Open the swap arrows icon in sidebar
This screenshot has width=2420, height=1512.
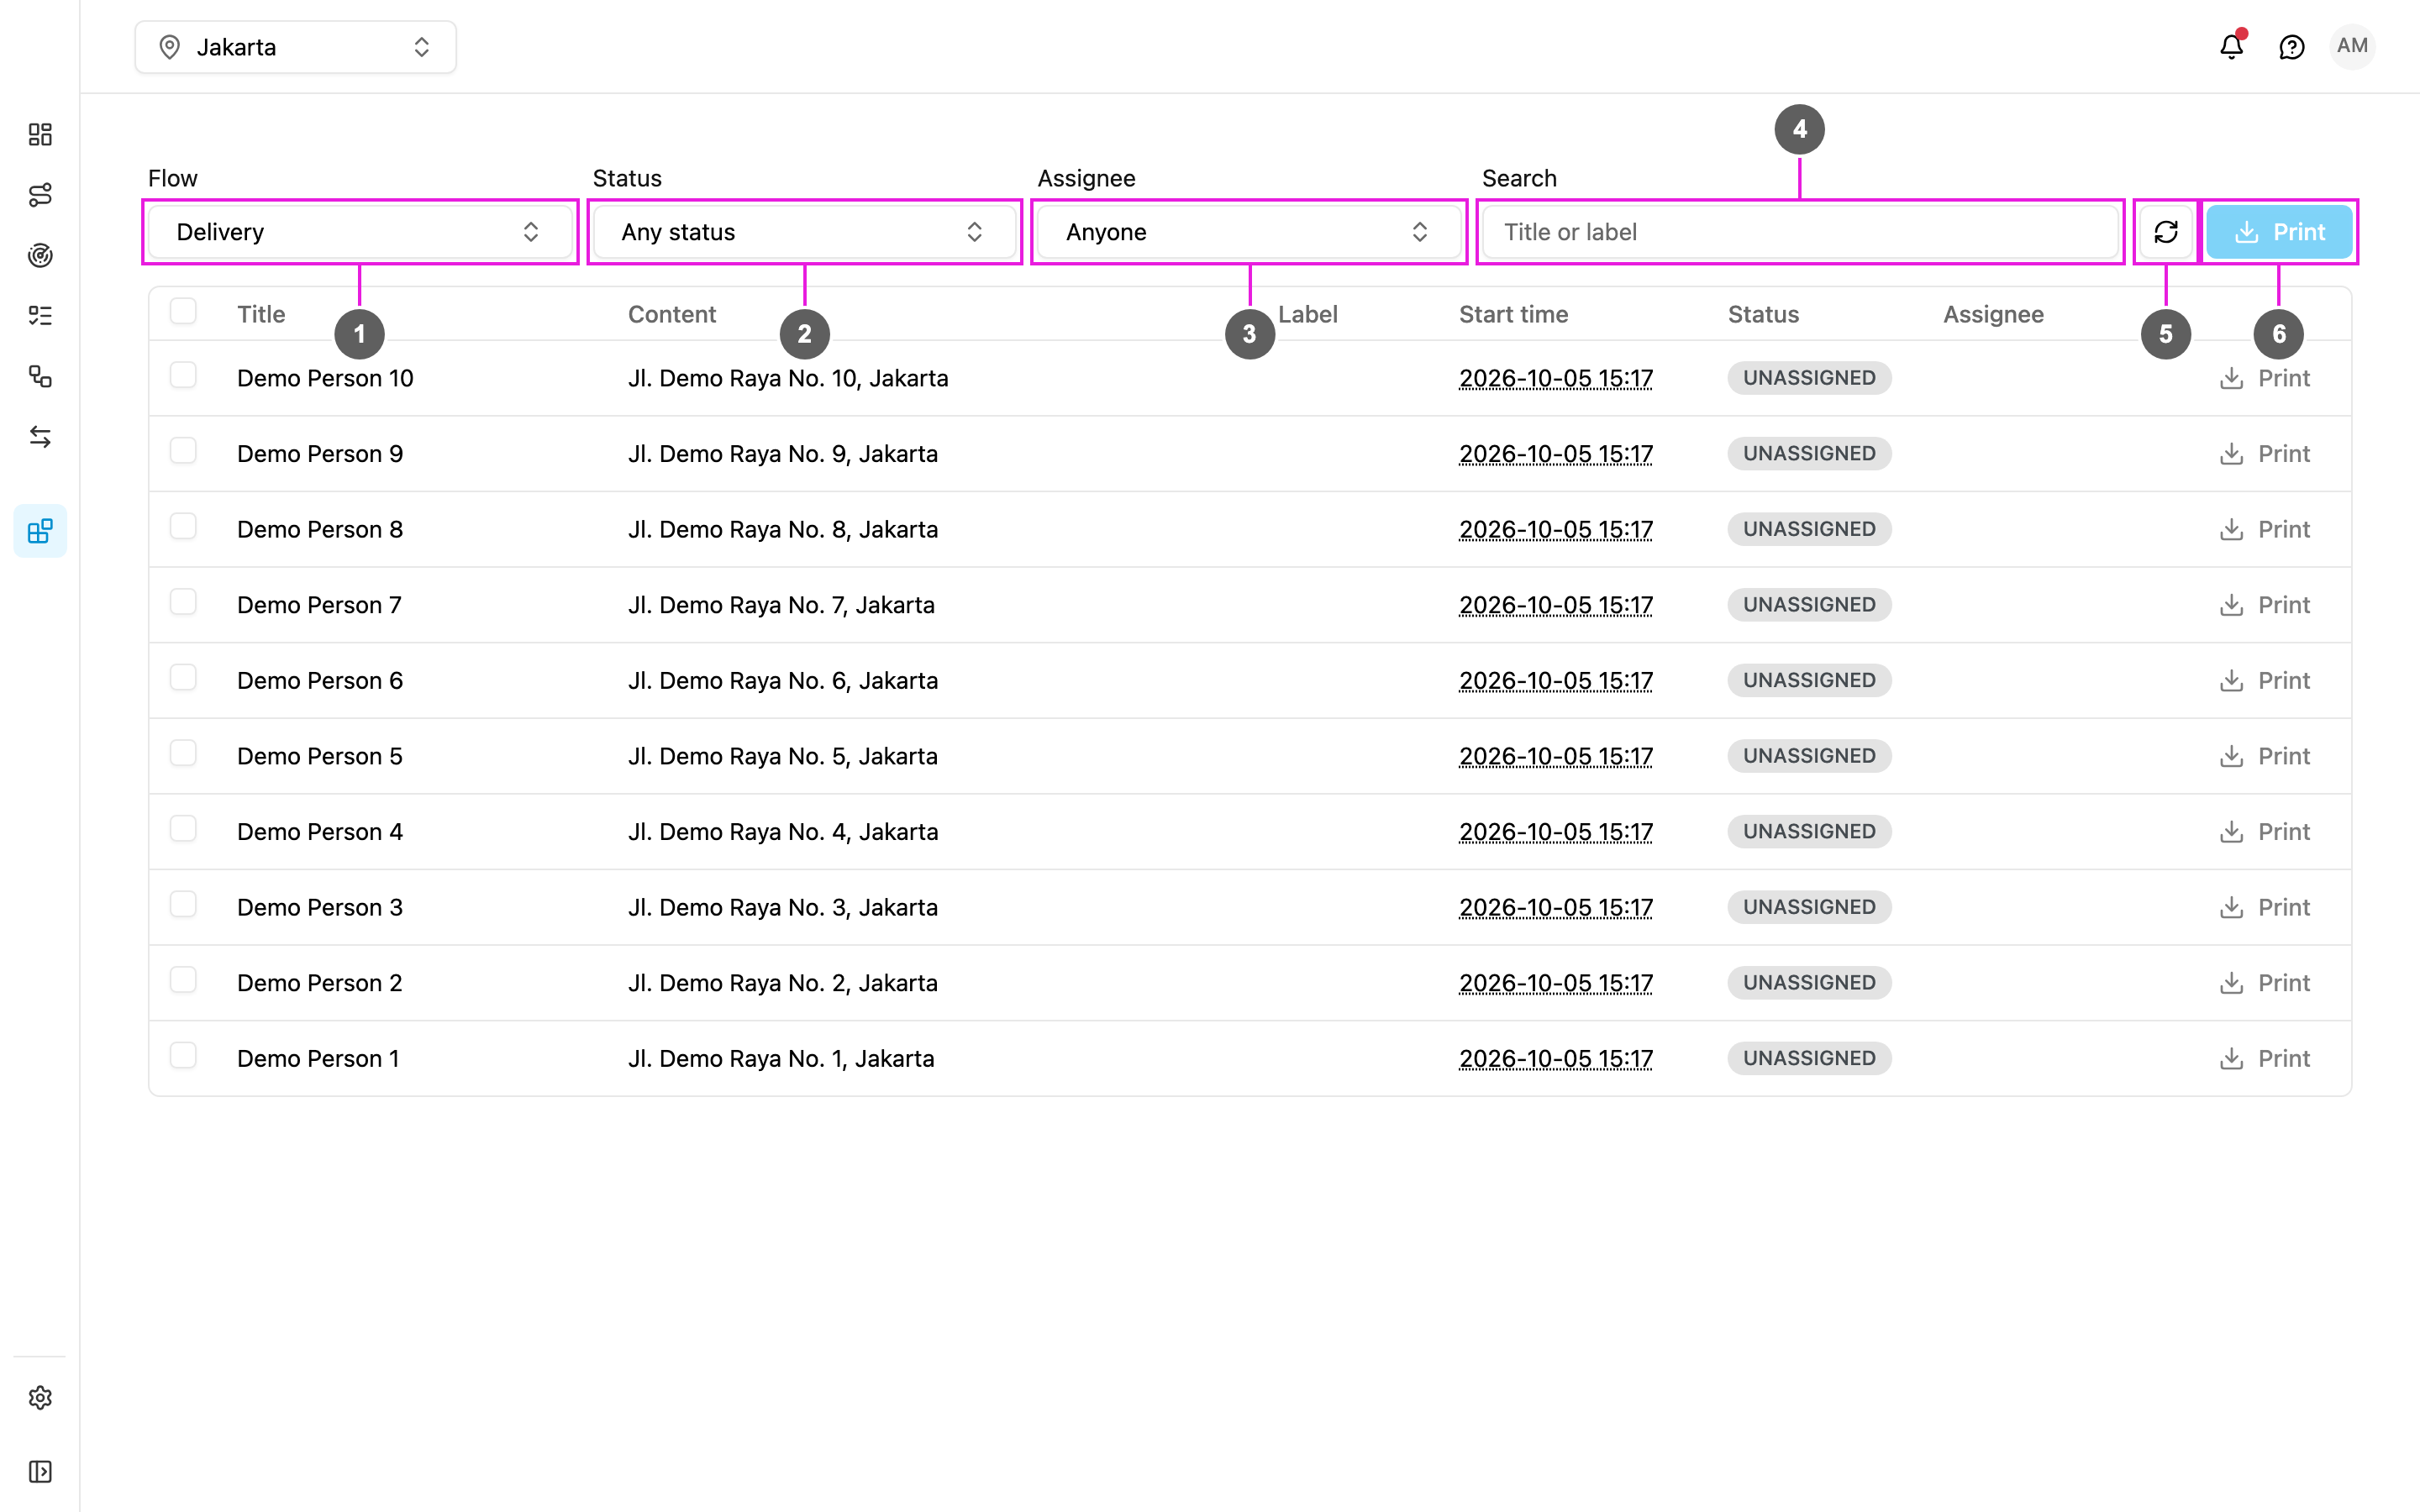(40, 437)
